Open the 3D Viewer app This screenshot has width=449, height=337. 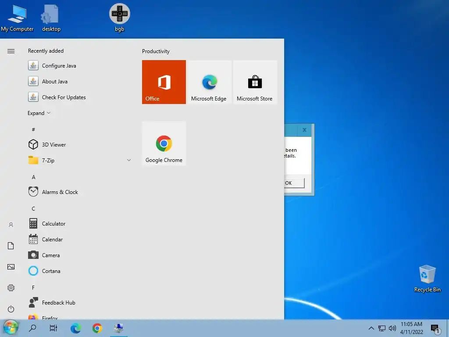click(80, 144)
